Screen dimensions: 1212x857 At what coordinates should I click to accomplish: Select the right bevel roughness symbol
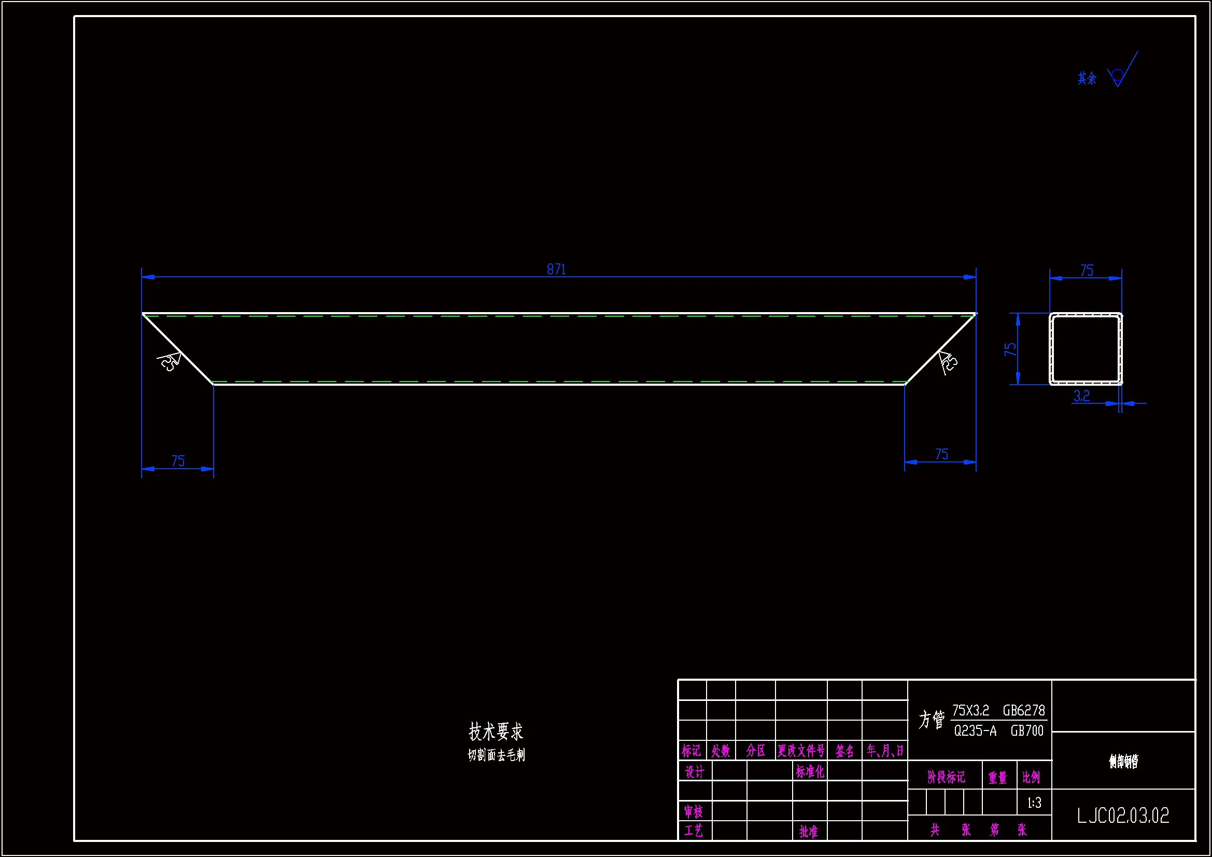947,362
